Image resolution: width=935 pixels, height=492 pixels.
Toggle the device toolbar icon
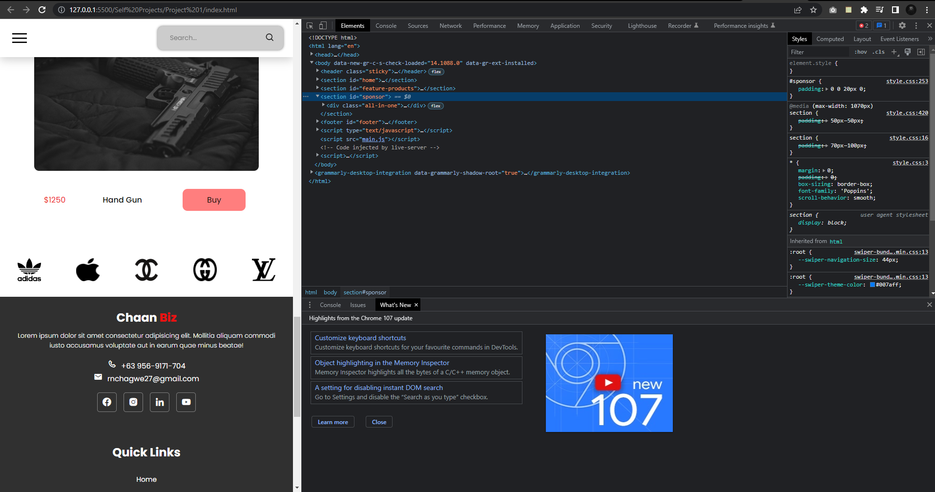(x=323, y=25)
